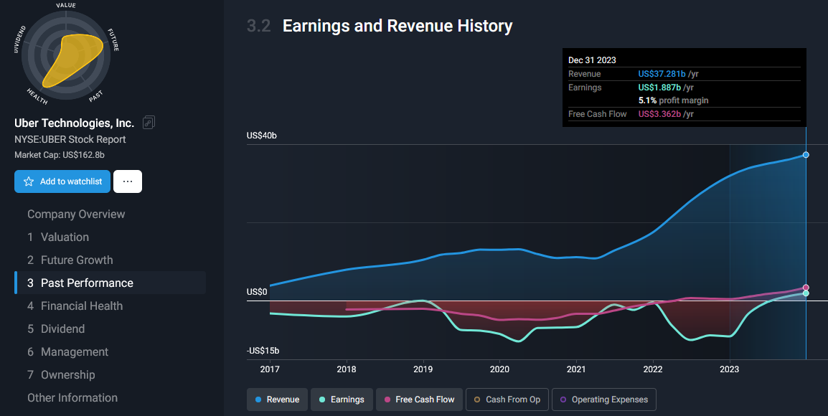Viewport: 828px width, 416px height.
Task: Click the US$3.362b free cash flow value
Action: coord(659,114)
